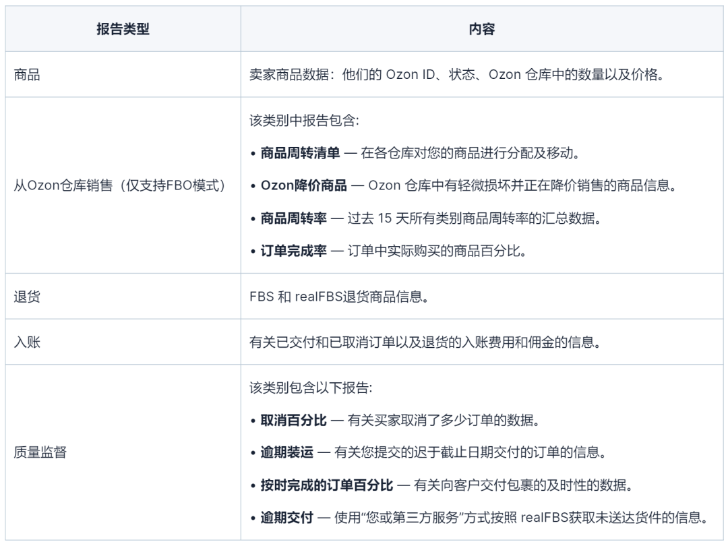This screenshot has width=728, height=544.
Task: Click the bold 订单完成率 term
Action: (x=293, y=251)
